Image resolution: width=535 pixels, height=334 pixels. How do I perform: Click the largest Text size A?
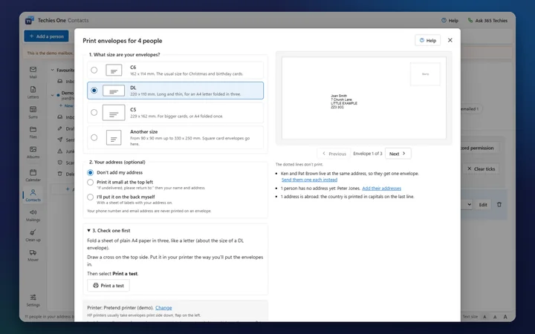click(505, 317)
